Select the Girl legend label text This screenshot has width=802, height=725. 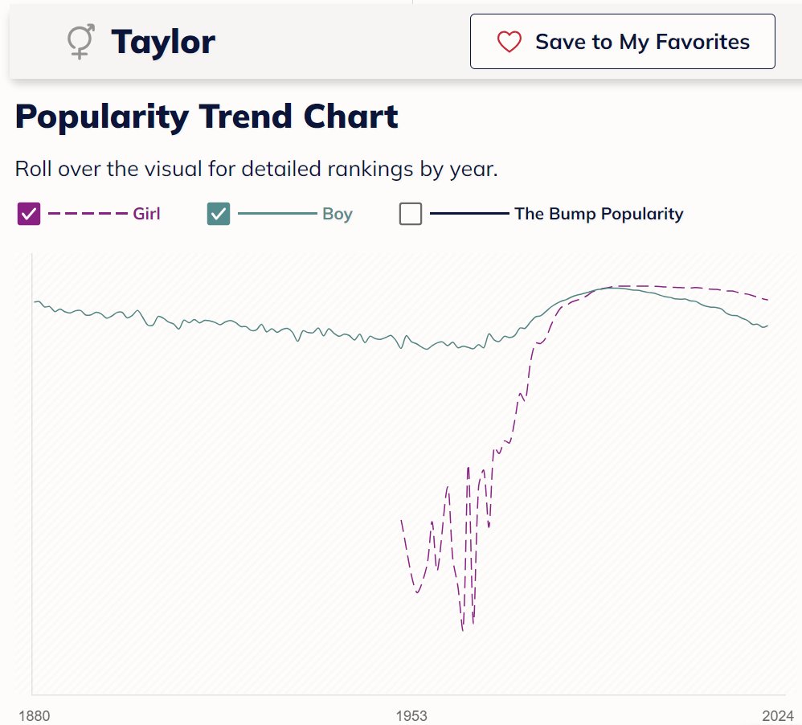click(x=147, y=214)
